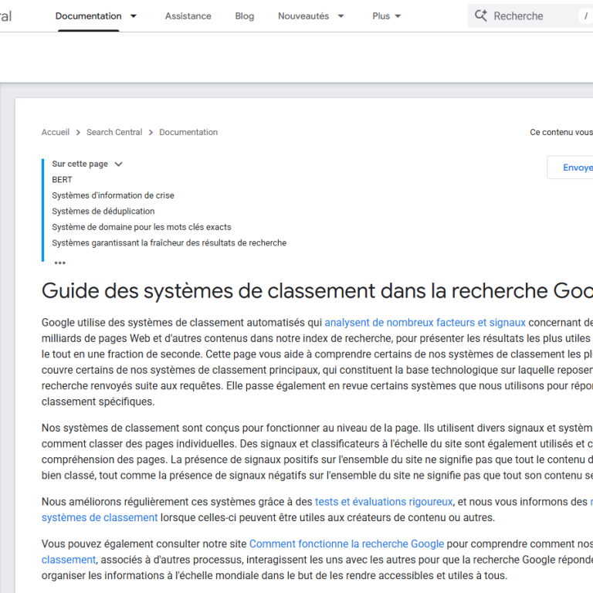This screenshot has width=593, height=593.
Task: Open the systèmes de classement link
Action: coord(100,518)
